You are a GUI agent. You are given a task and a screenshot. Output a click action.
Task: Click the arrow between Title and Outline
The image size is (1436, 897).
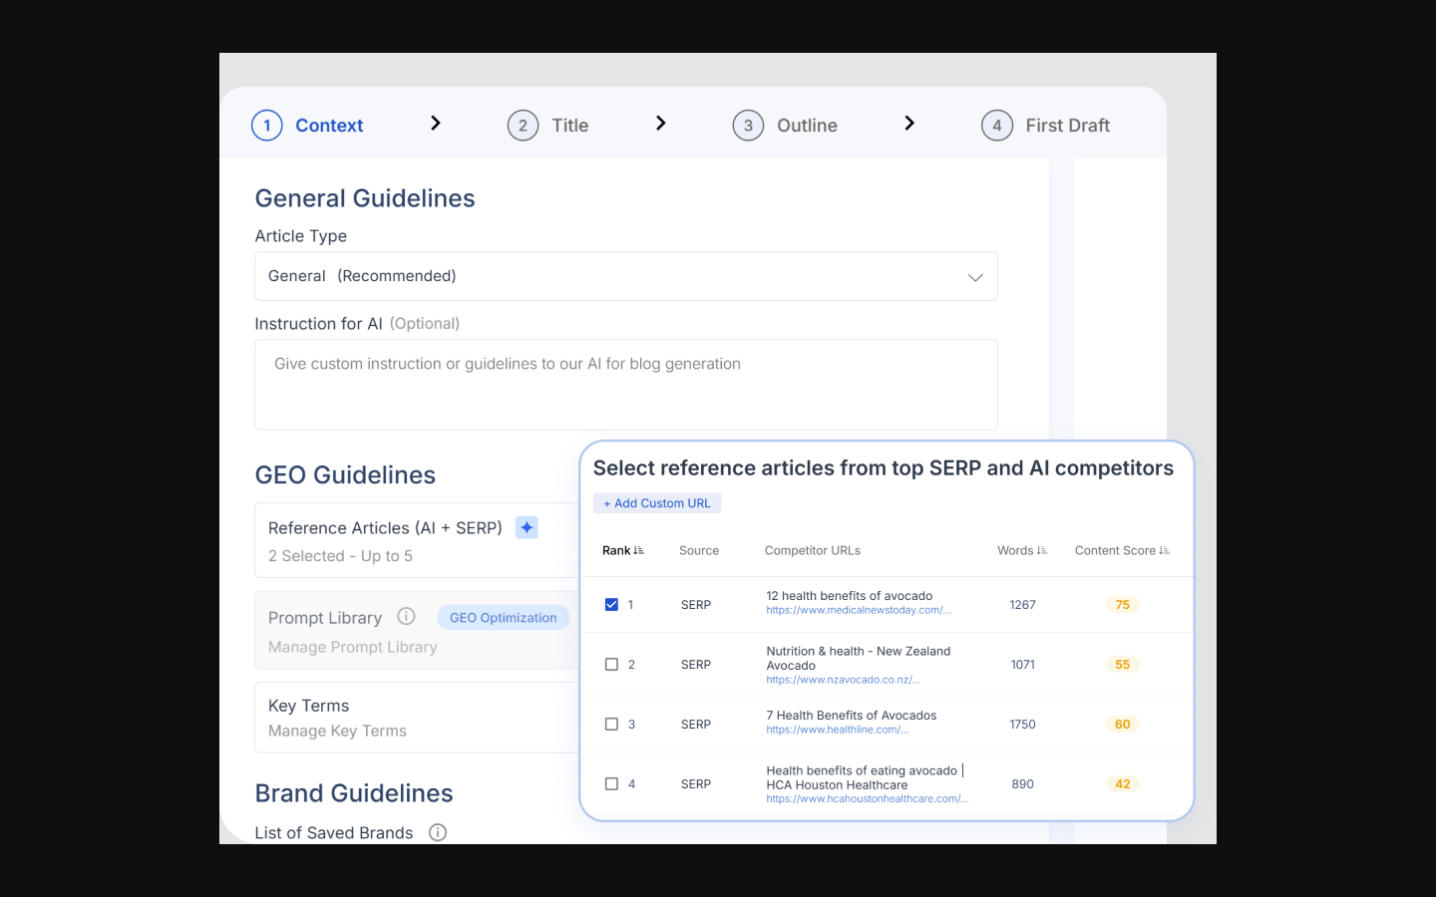[x=660, y=123]
